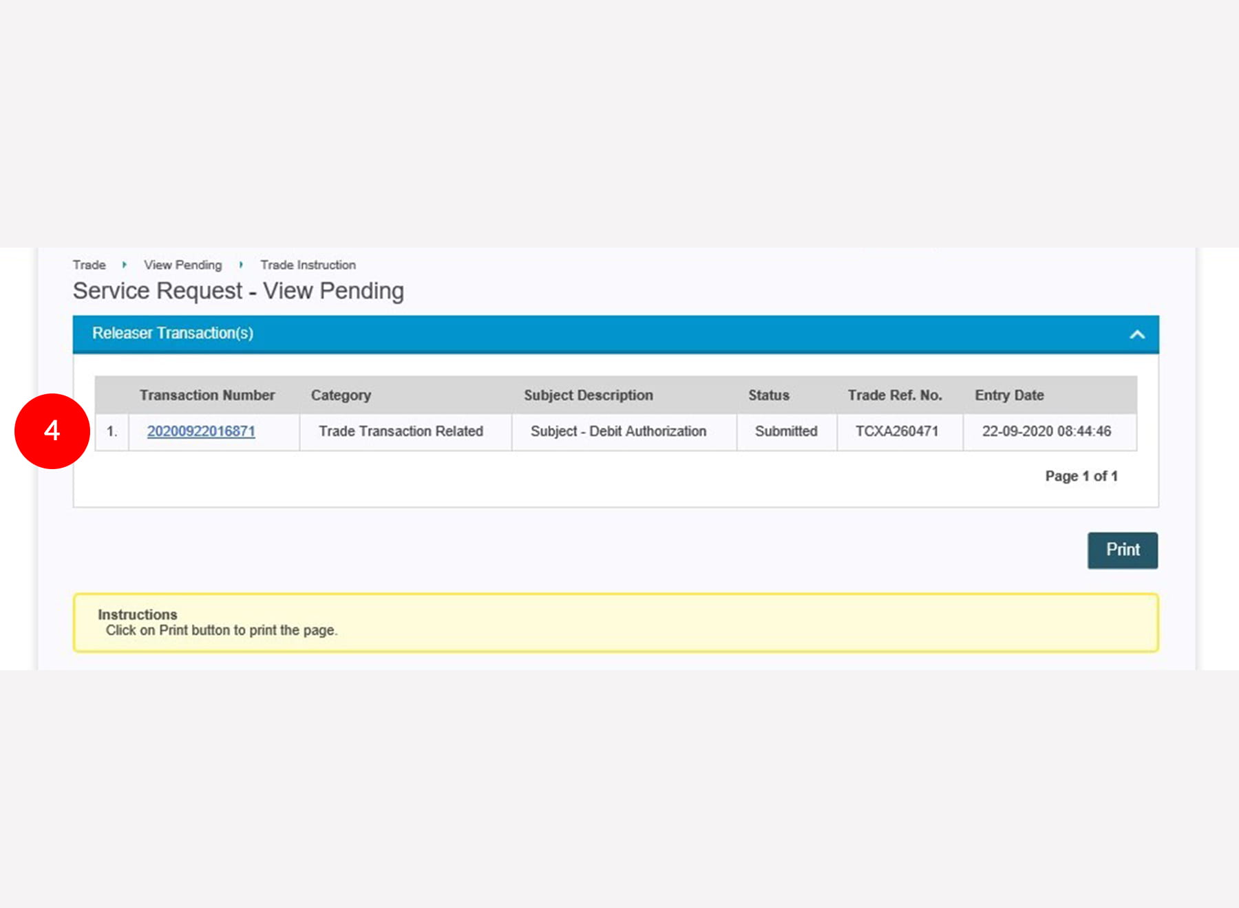
Task: Select the Submitted status cell
Action: click(786, 431)
